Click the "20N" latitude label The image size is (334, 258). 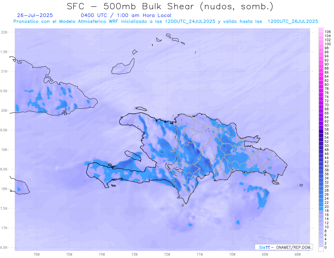click(4, 110)
